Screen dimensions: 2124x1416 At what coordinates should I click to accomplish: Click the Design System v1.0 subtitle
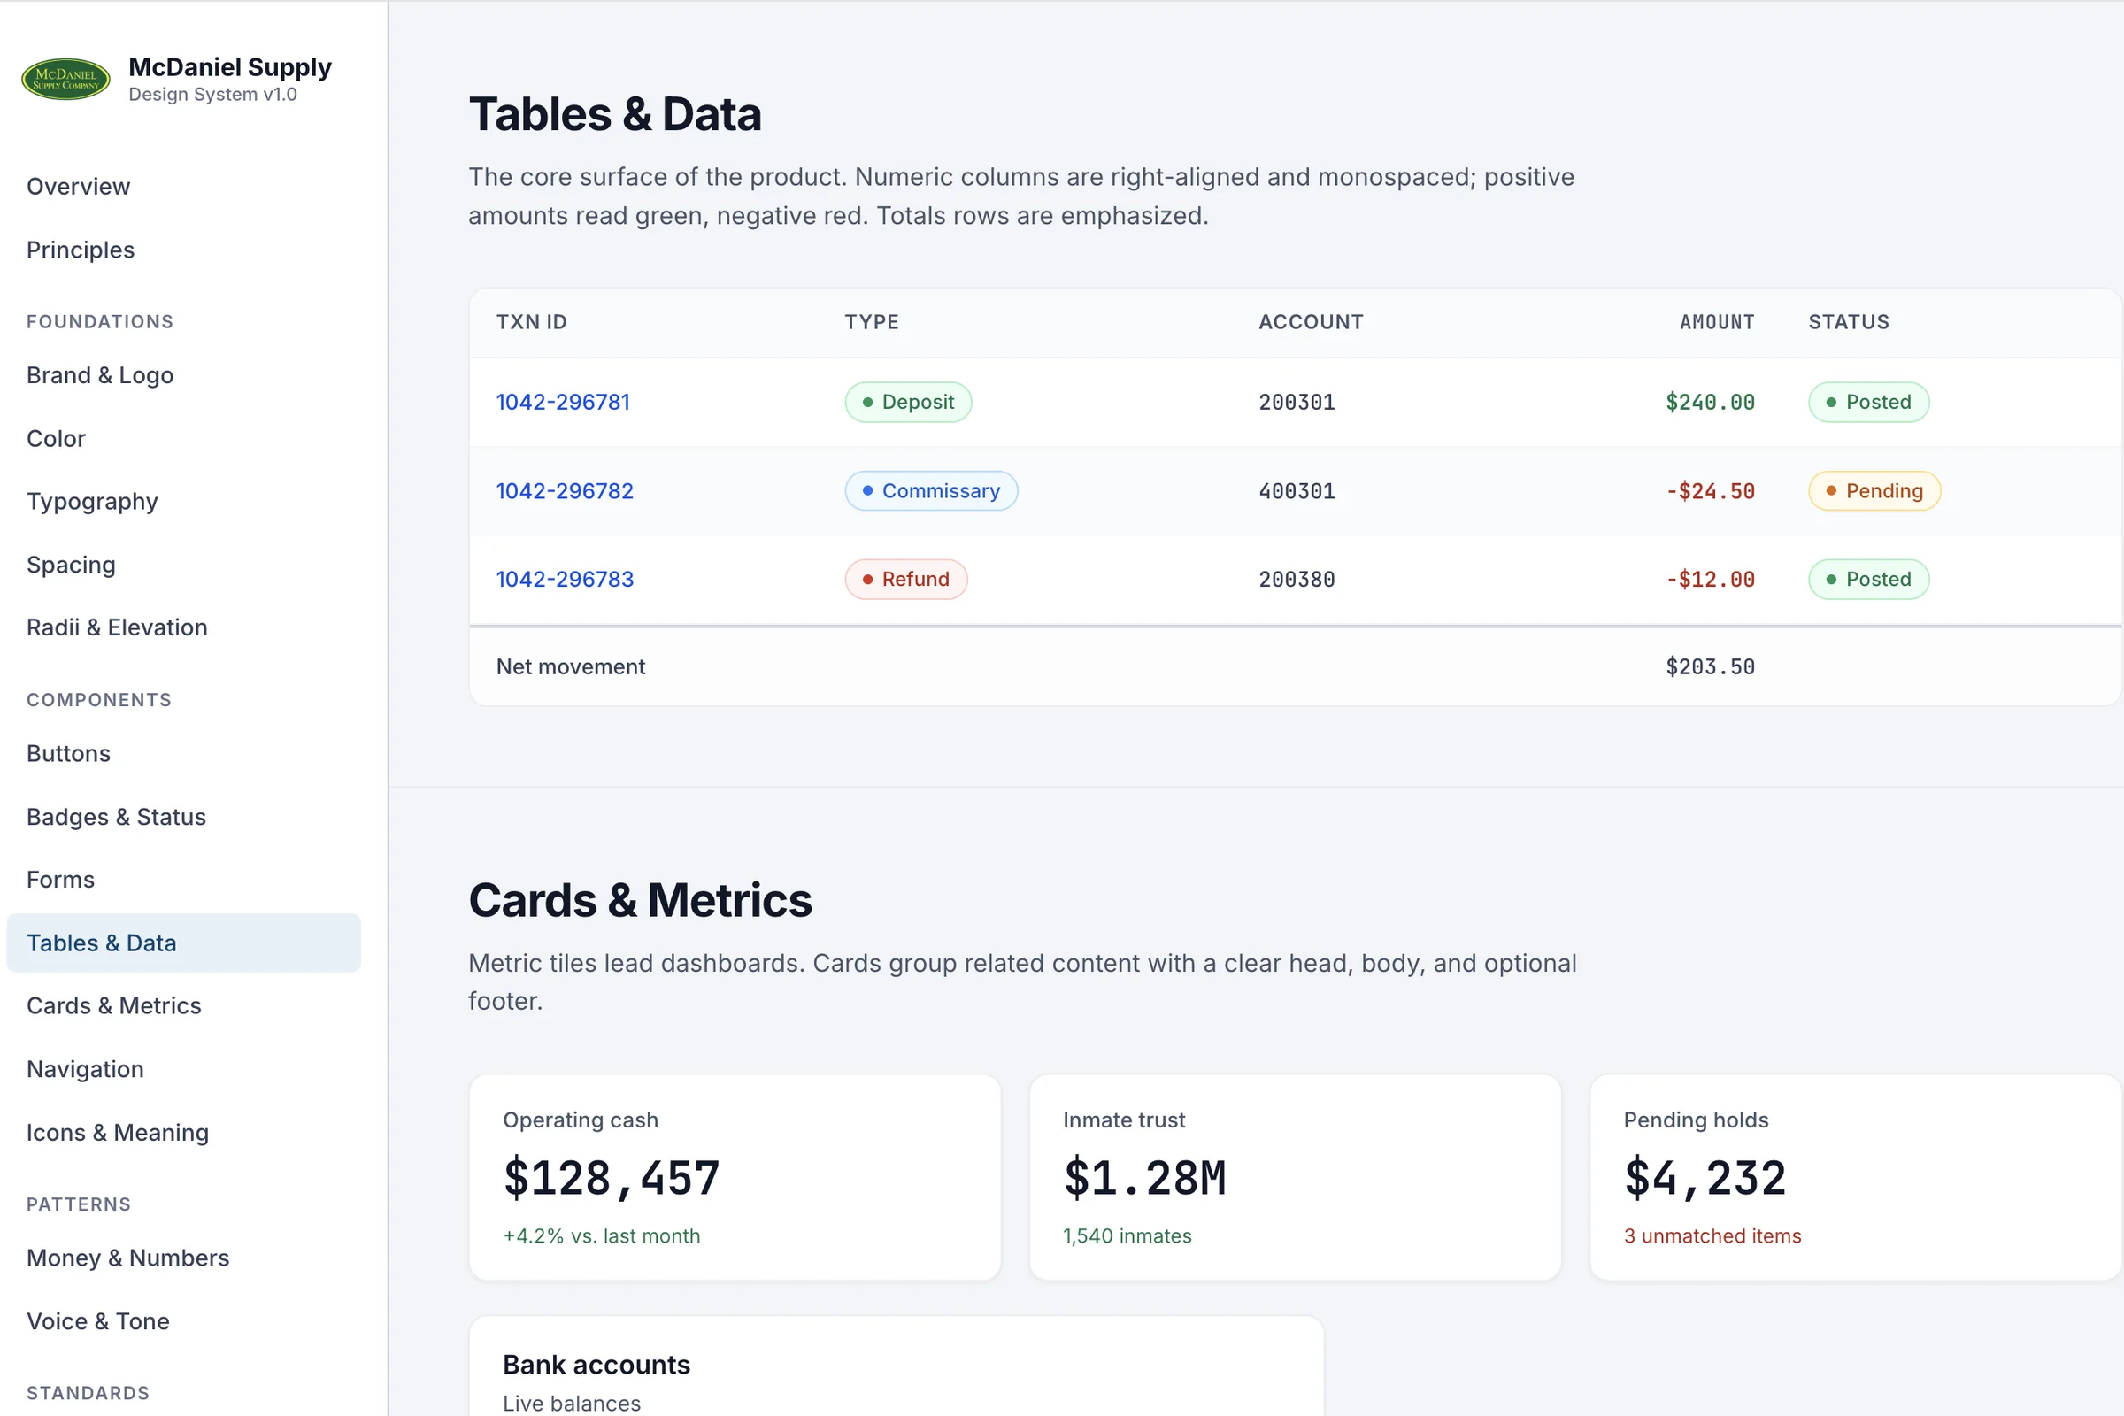[213, 94]
